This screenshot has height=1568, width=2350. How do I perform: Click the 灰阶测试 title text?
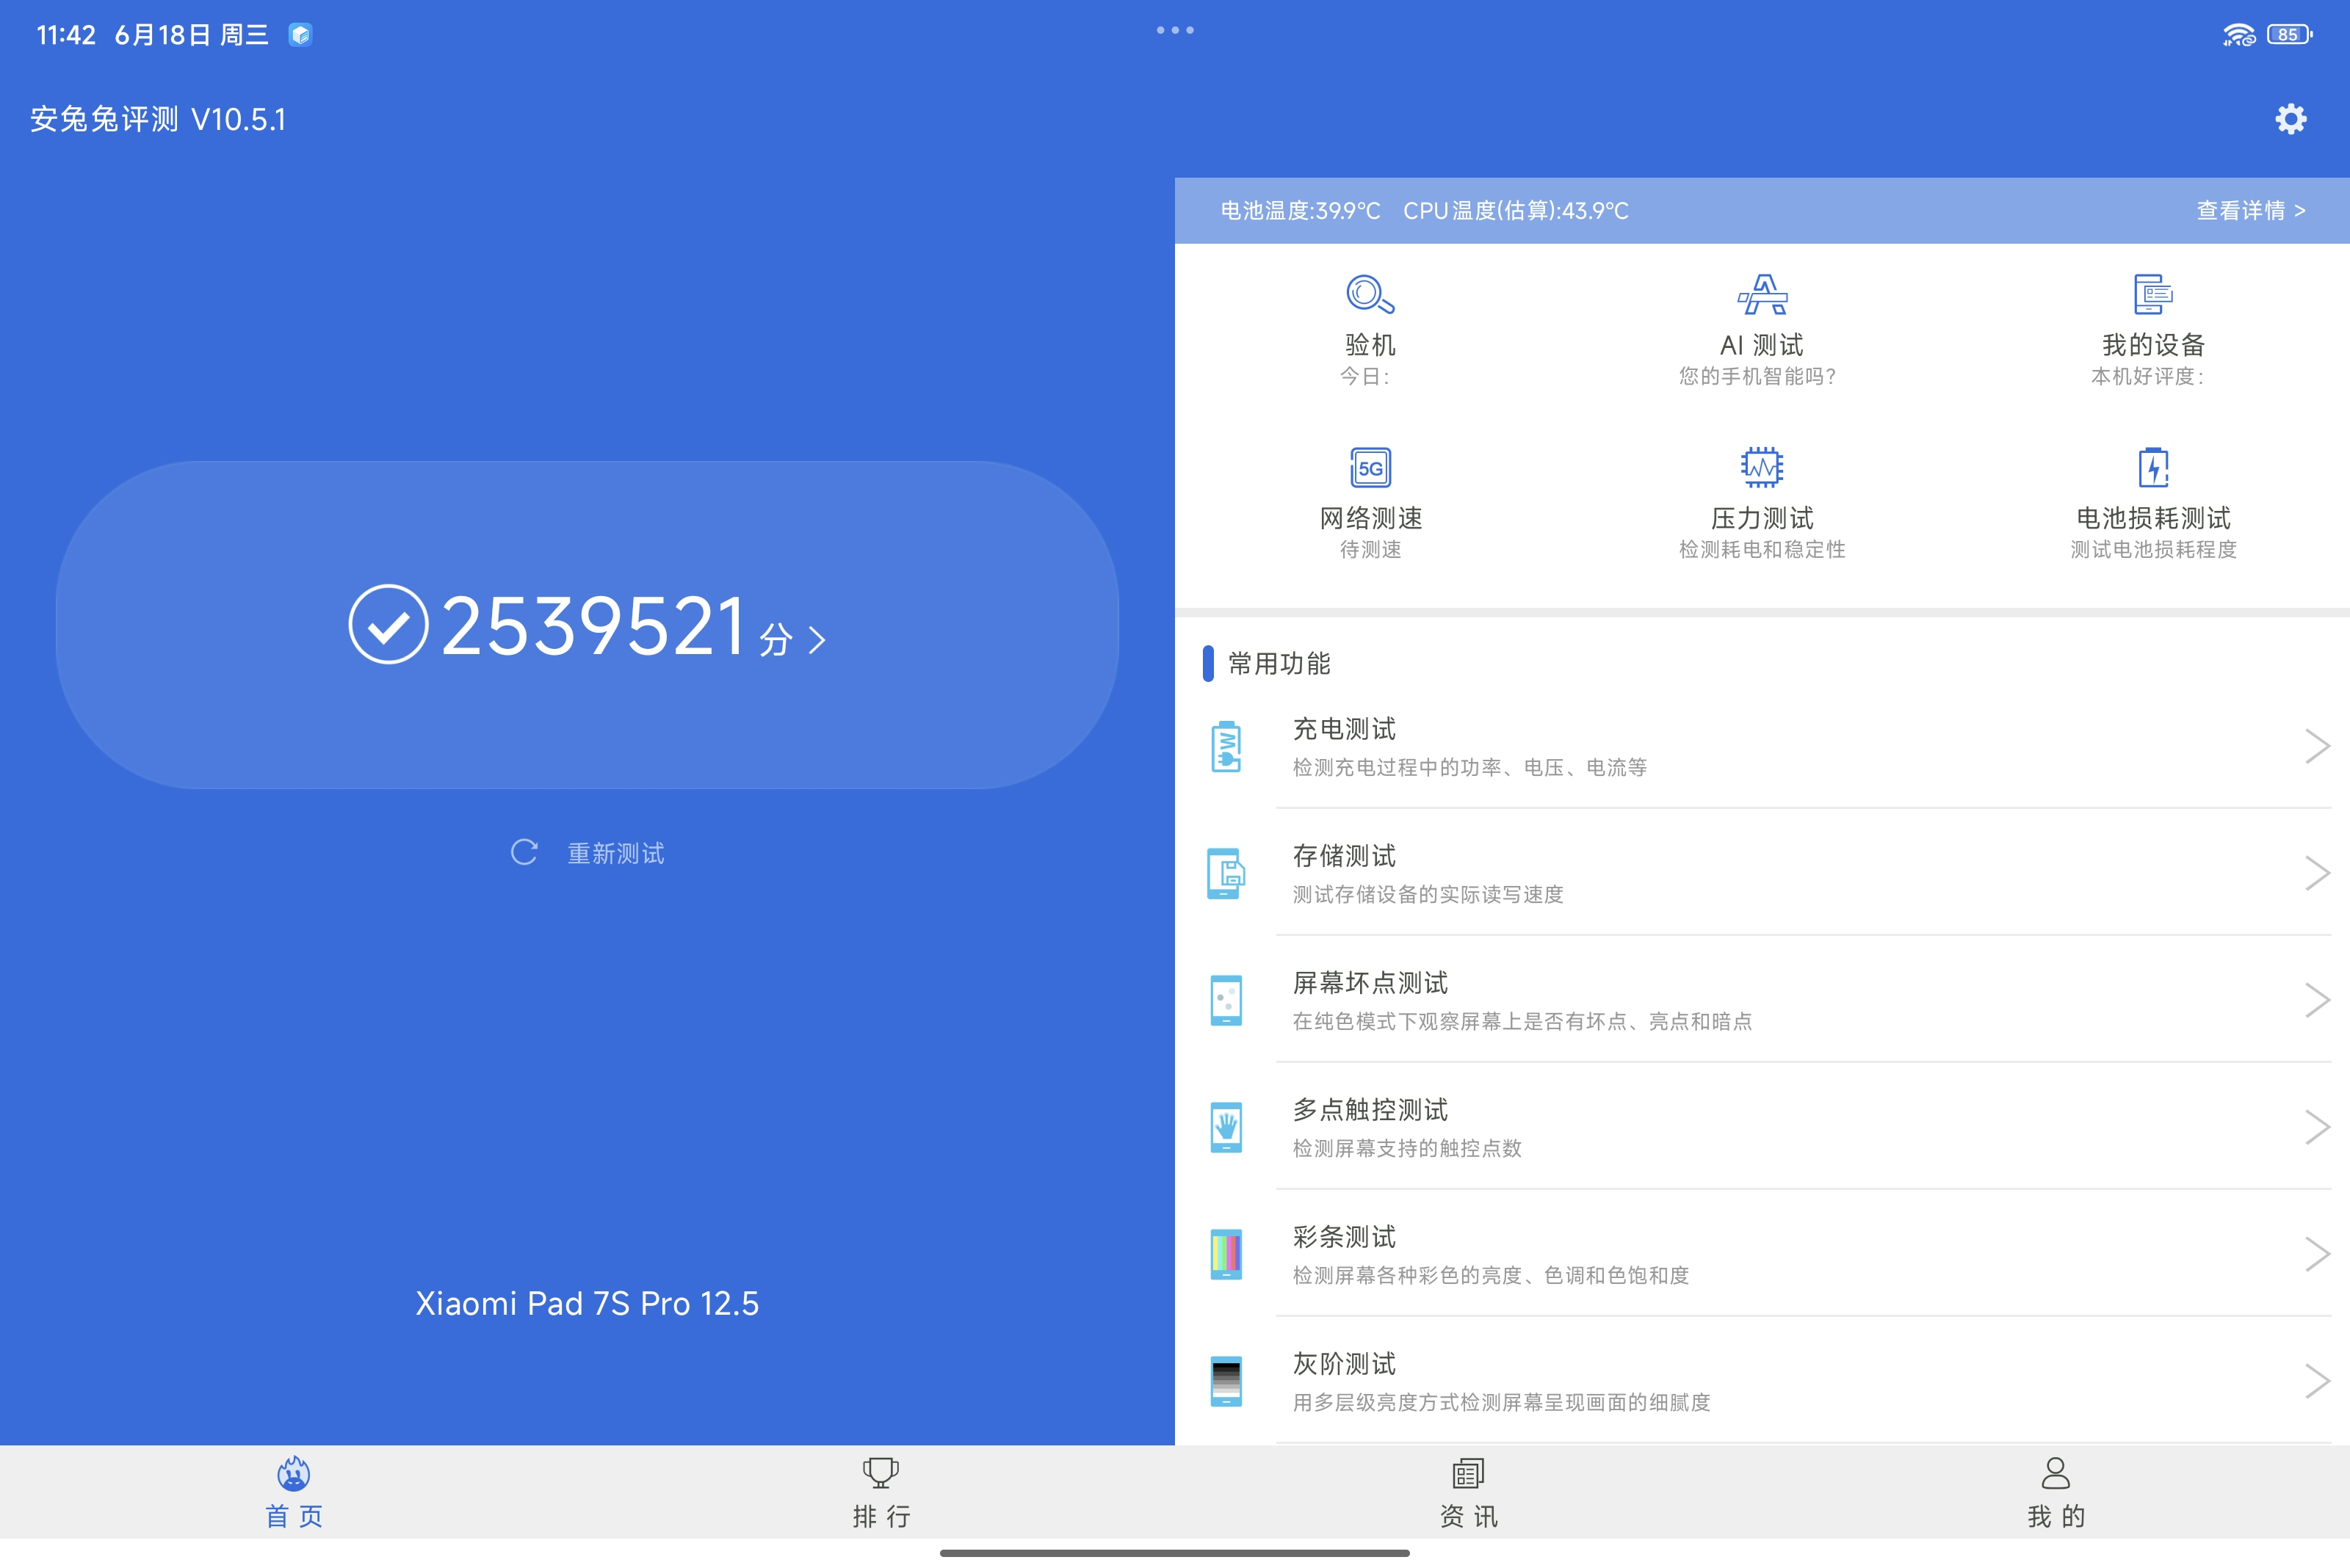point(1344,1364)
